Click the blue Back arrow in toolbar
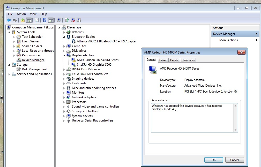The width and height of the screenshot is (261, 167). (9, 20)
